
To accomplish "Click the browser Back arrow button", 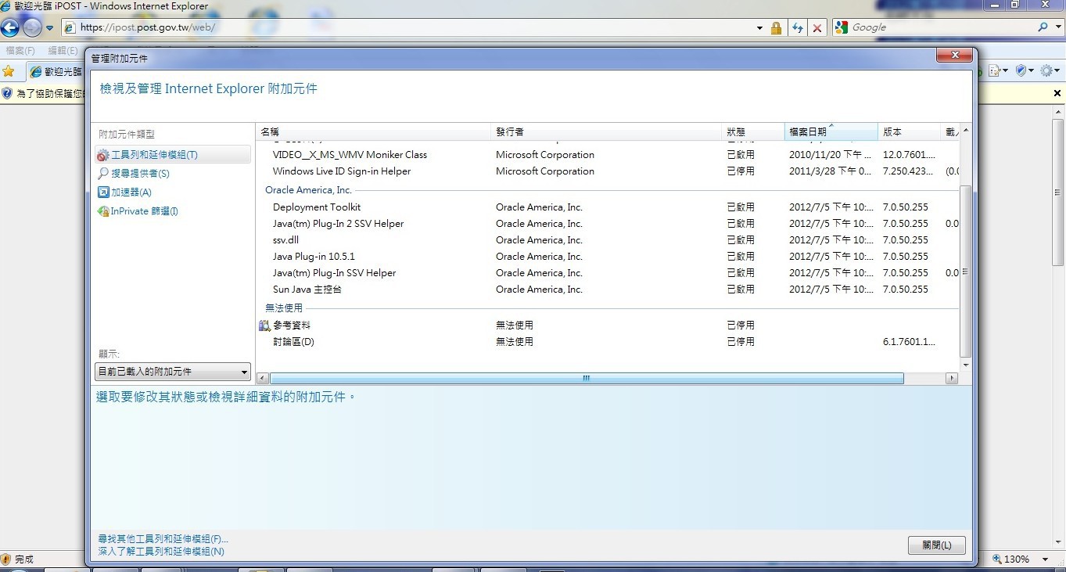I will [x=9, y=28].
